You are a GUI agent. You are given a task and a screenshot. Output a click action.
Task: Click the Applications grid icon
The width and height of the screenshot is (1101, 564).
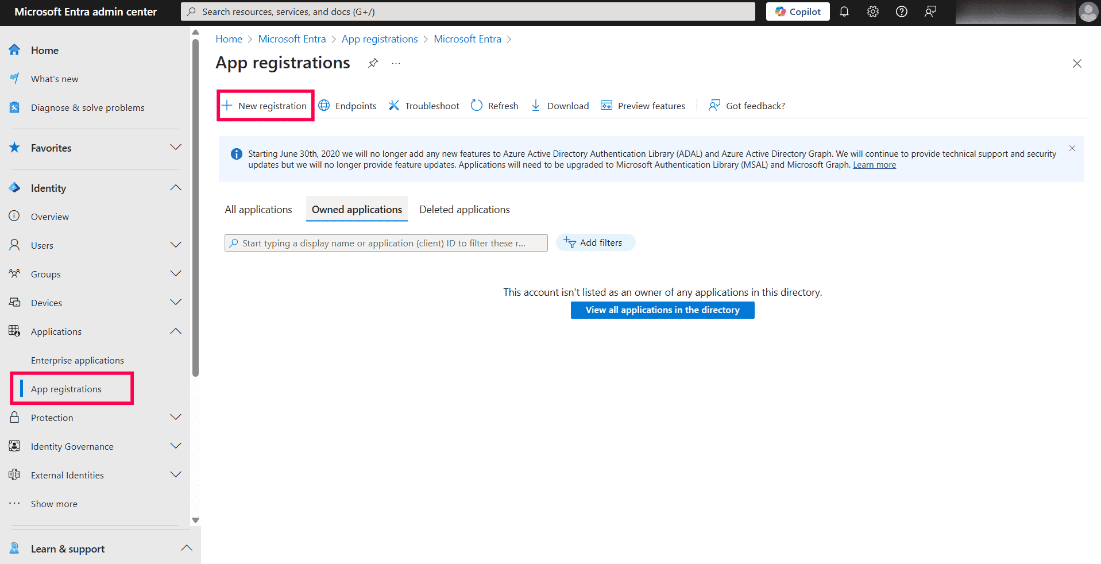(x=14, y=331)
